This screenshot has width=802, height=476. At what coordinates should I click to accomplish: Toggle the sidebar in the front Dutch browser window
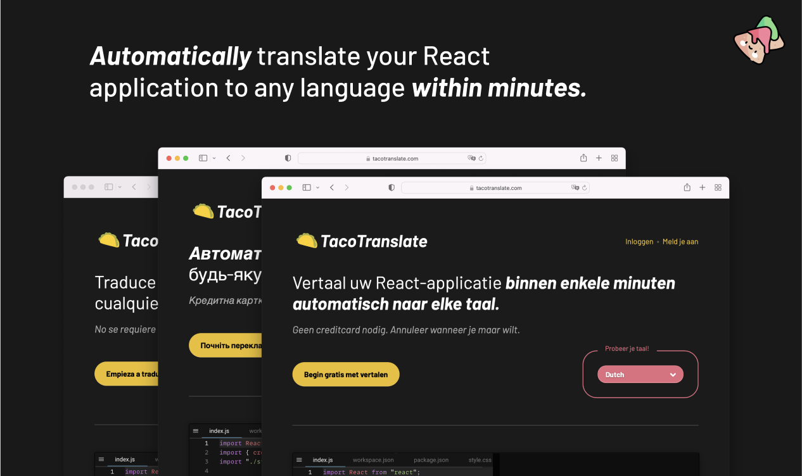tap(307, 187)
